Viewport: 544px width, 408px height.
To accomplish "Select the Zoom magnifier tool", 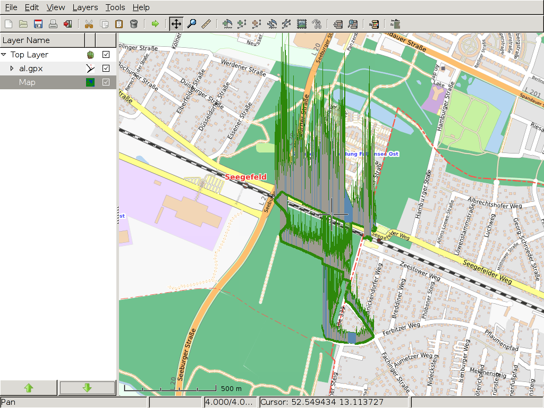I will click(191, 23).
